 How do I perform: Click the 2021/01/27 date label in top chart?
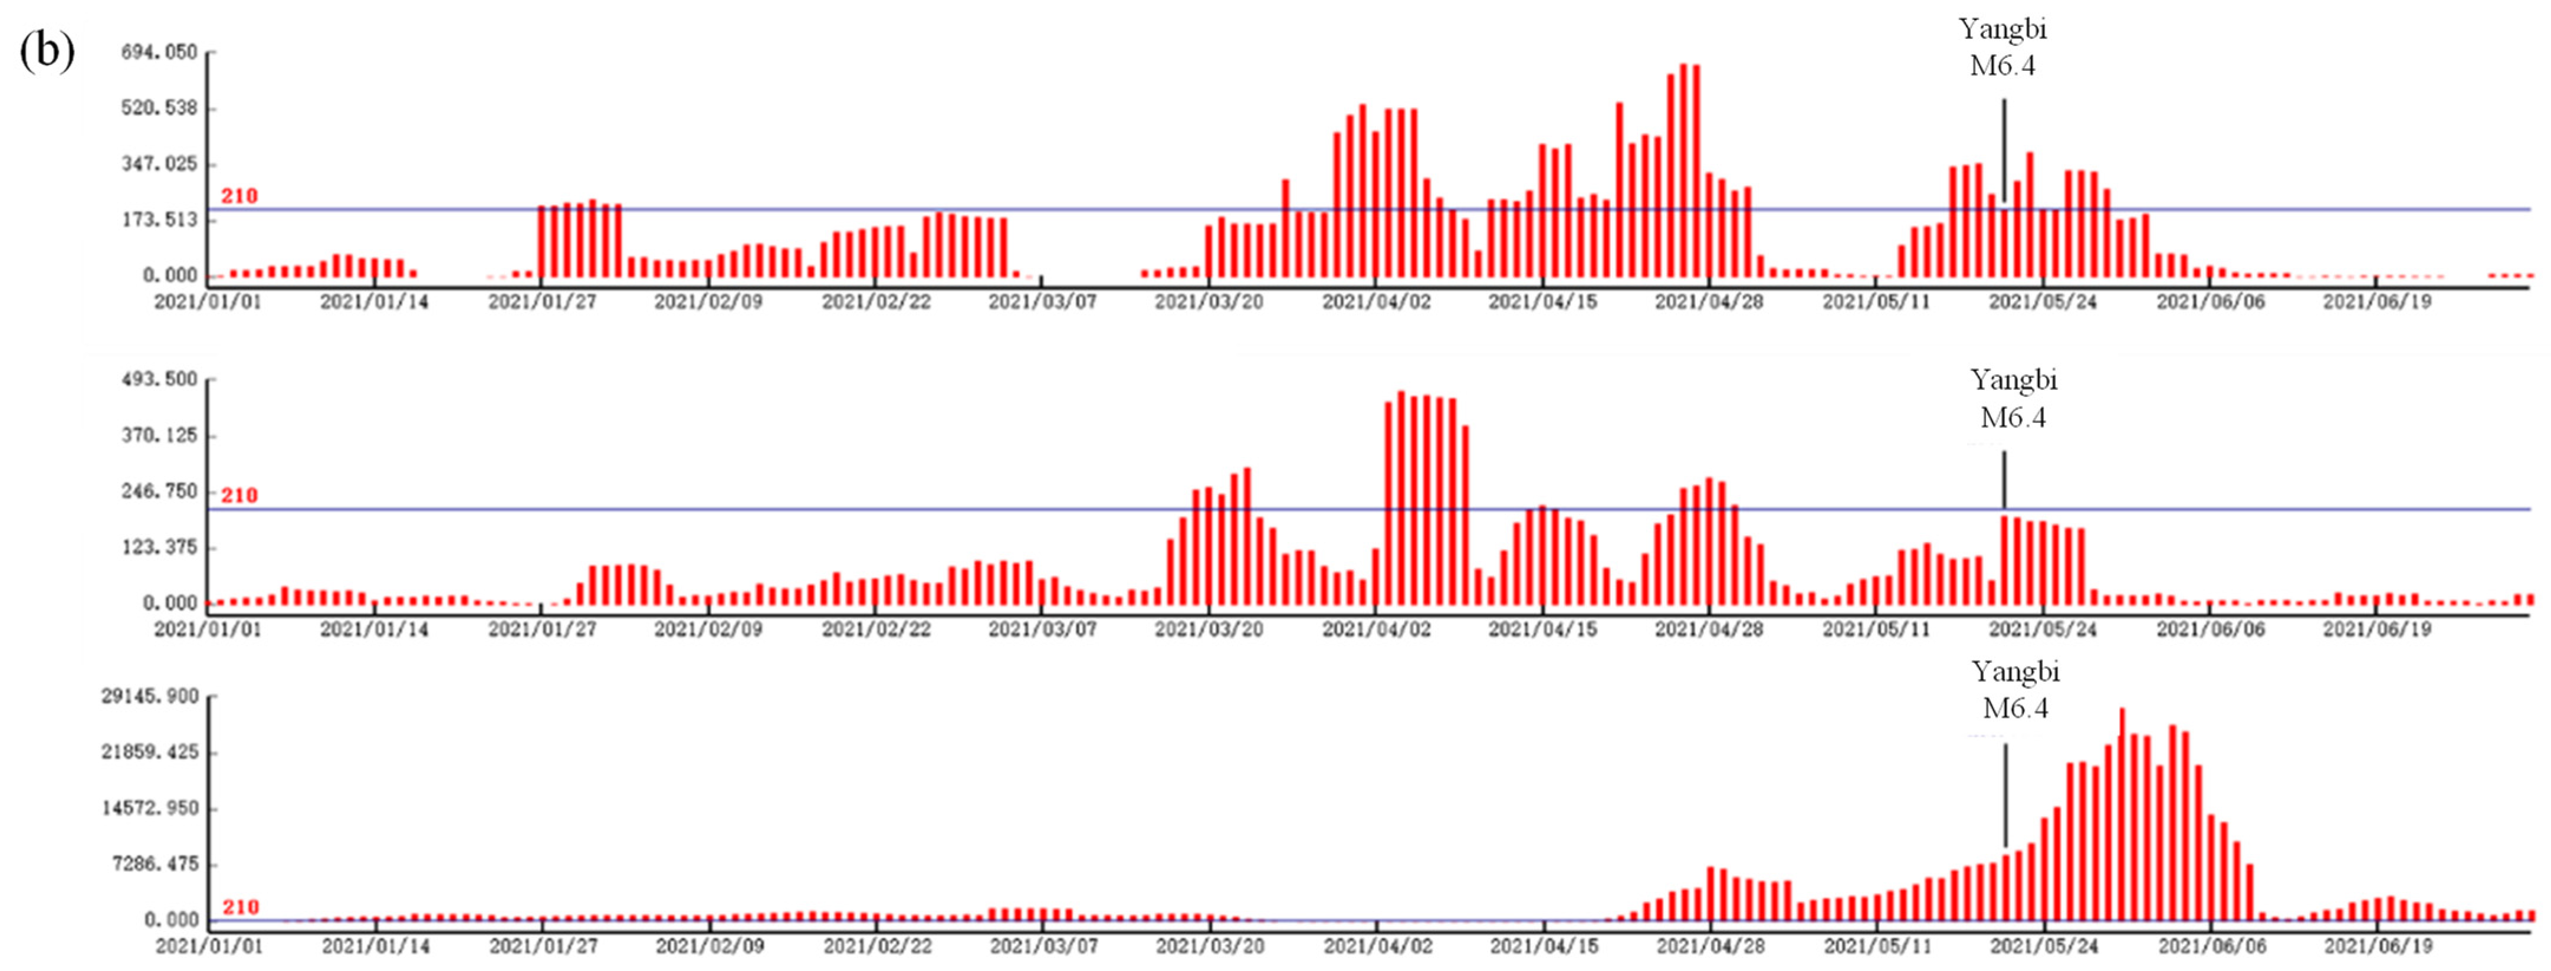point(541,301)
